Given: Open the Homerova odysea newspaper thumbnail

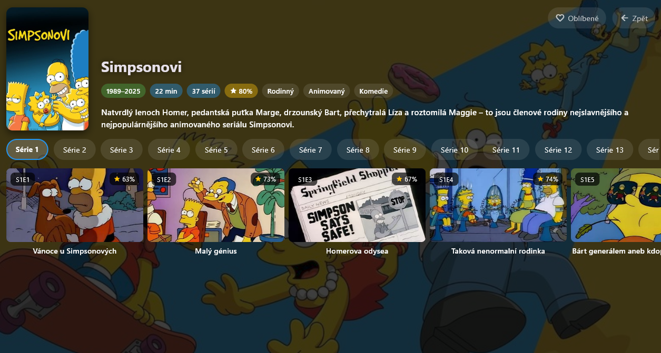Looking at the screenshot, I should (357, 205).
